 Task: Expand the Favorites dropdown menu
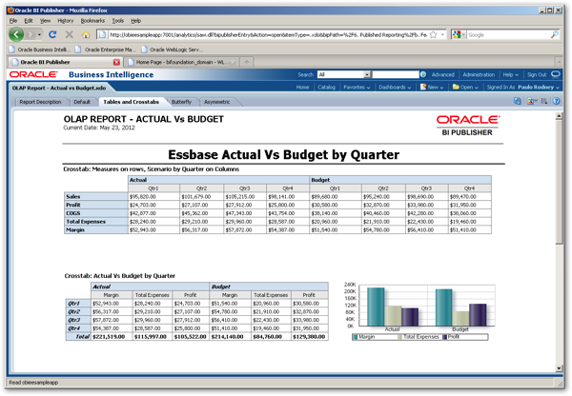coord(357,88)
